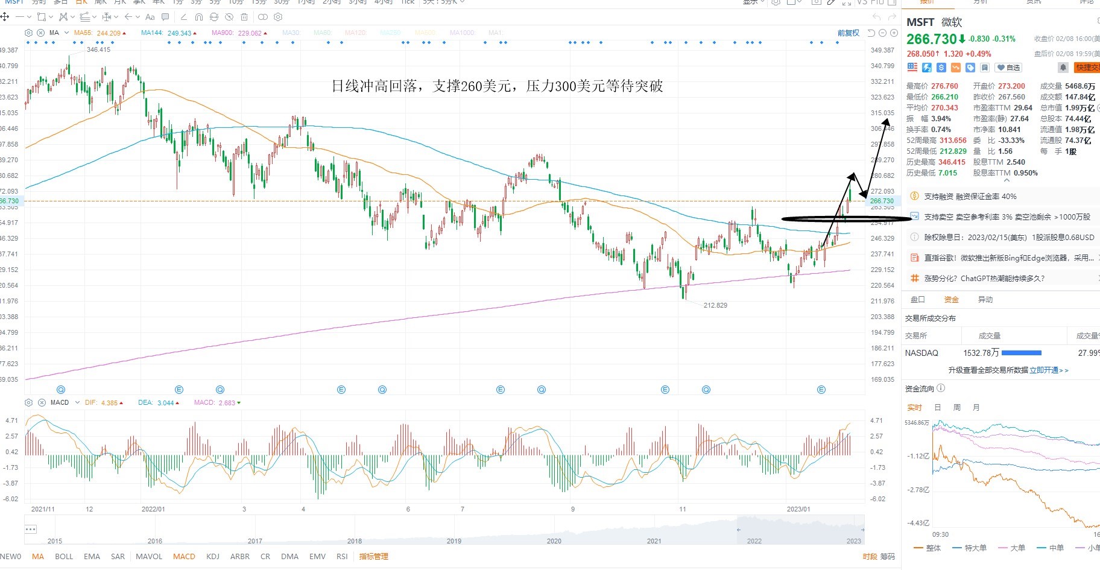
Task: Close the MACD indicator panel
Action: (x=42, y=402)
